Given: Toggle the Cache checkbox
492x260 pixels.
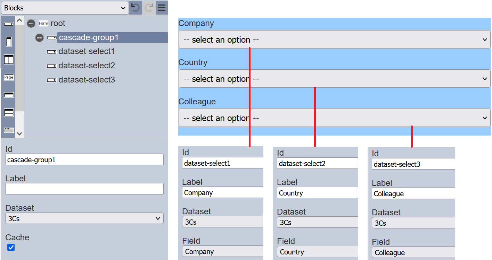Looking at the screenshot, I should point(11,247).
